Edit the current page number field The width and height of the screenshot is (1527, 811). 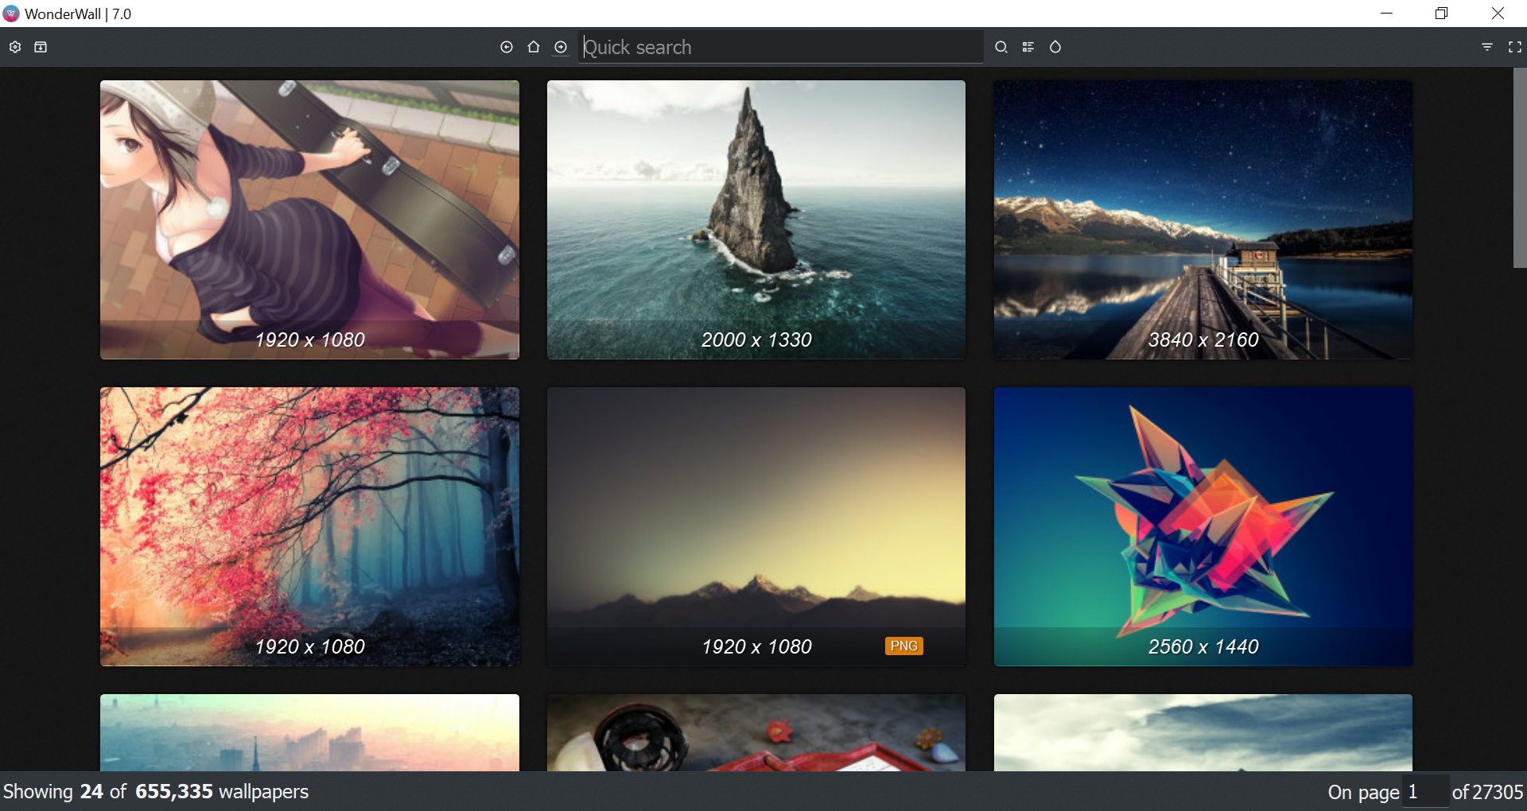coord(1426,791)
